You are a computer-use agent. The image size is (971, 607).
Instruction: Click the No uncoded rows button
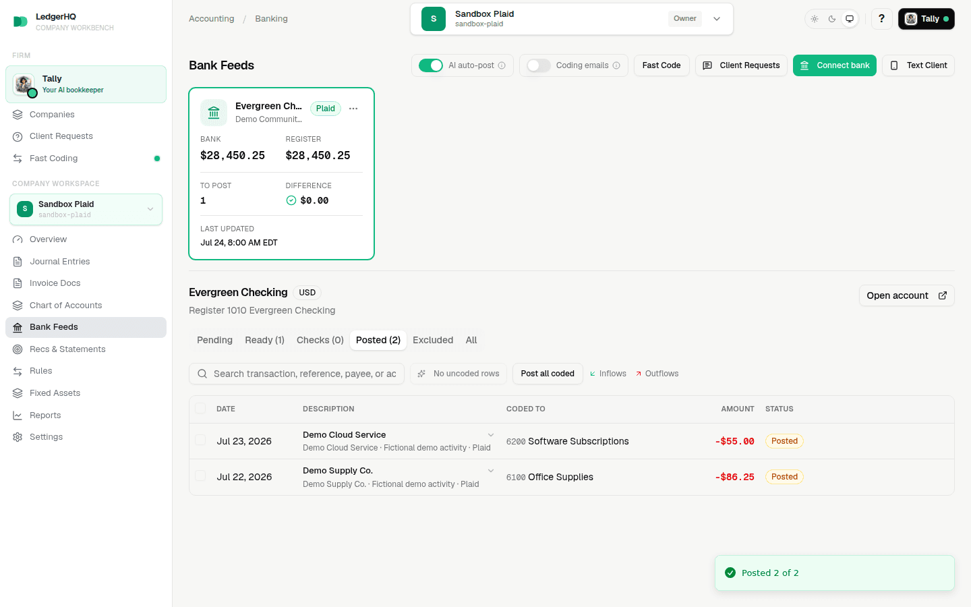point(459,374)
